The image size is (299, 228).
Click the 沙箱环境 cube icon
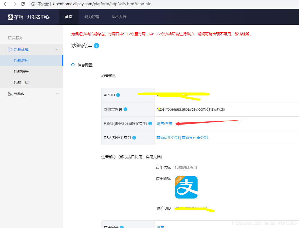[10, 49]
